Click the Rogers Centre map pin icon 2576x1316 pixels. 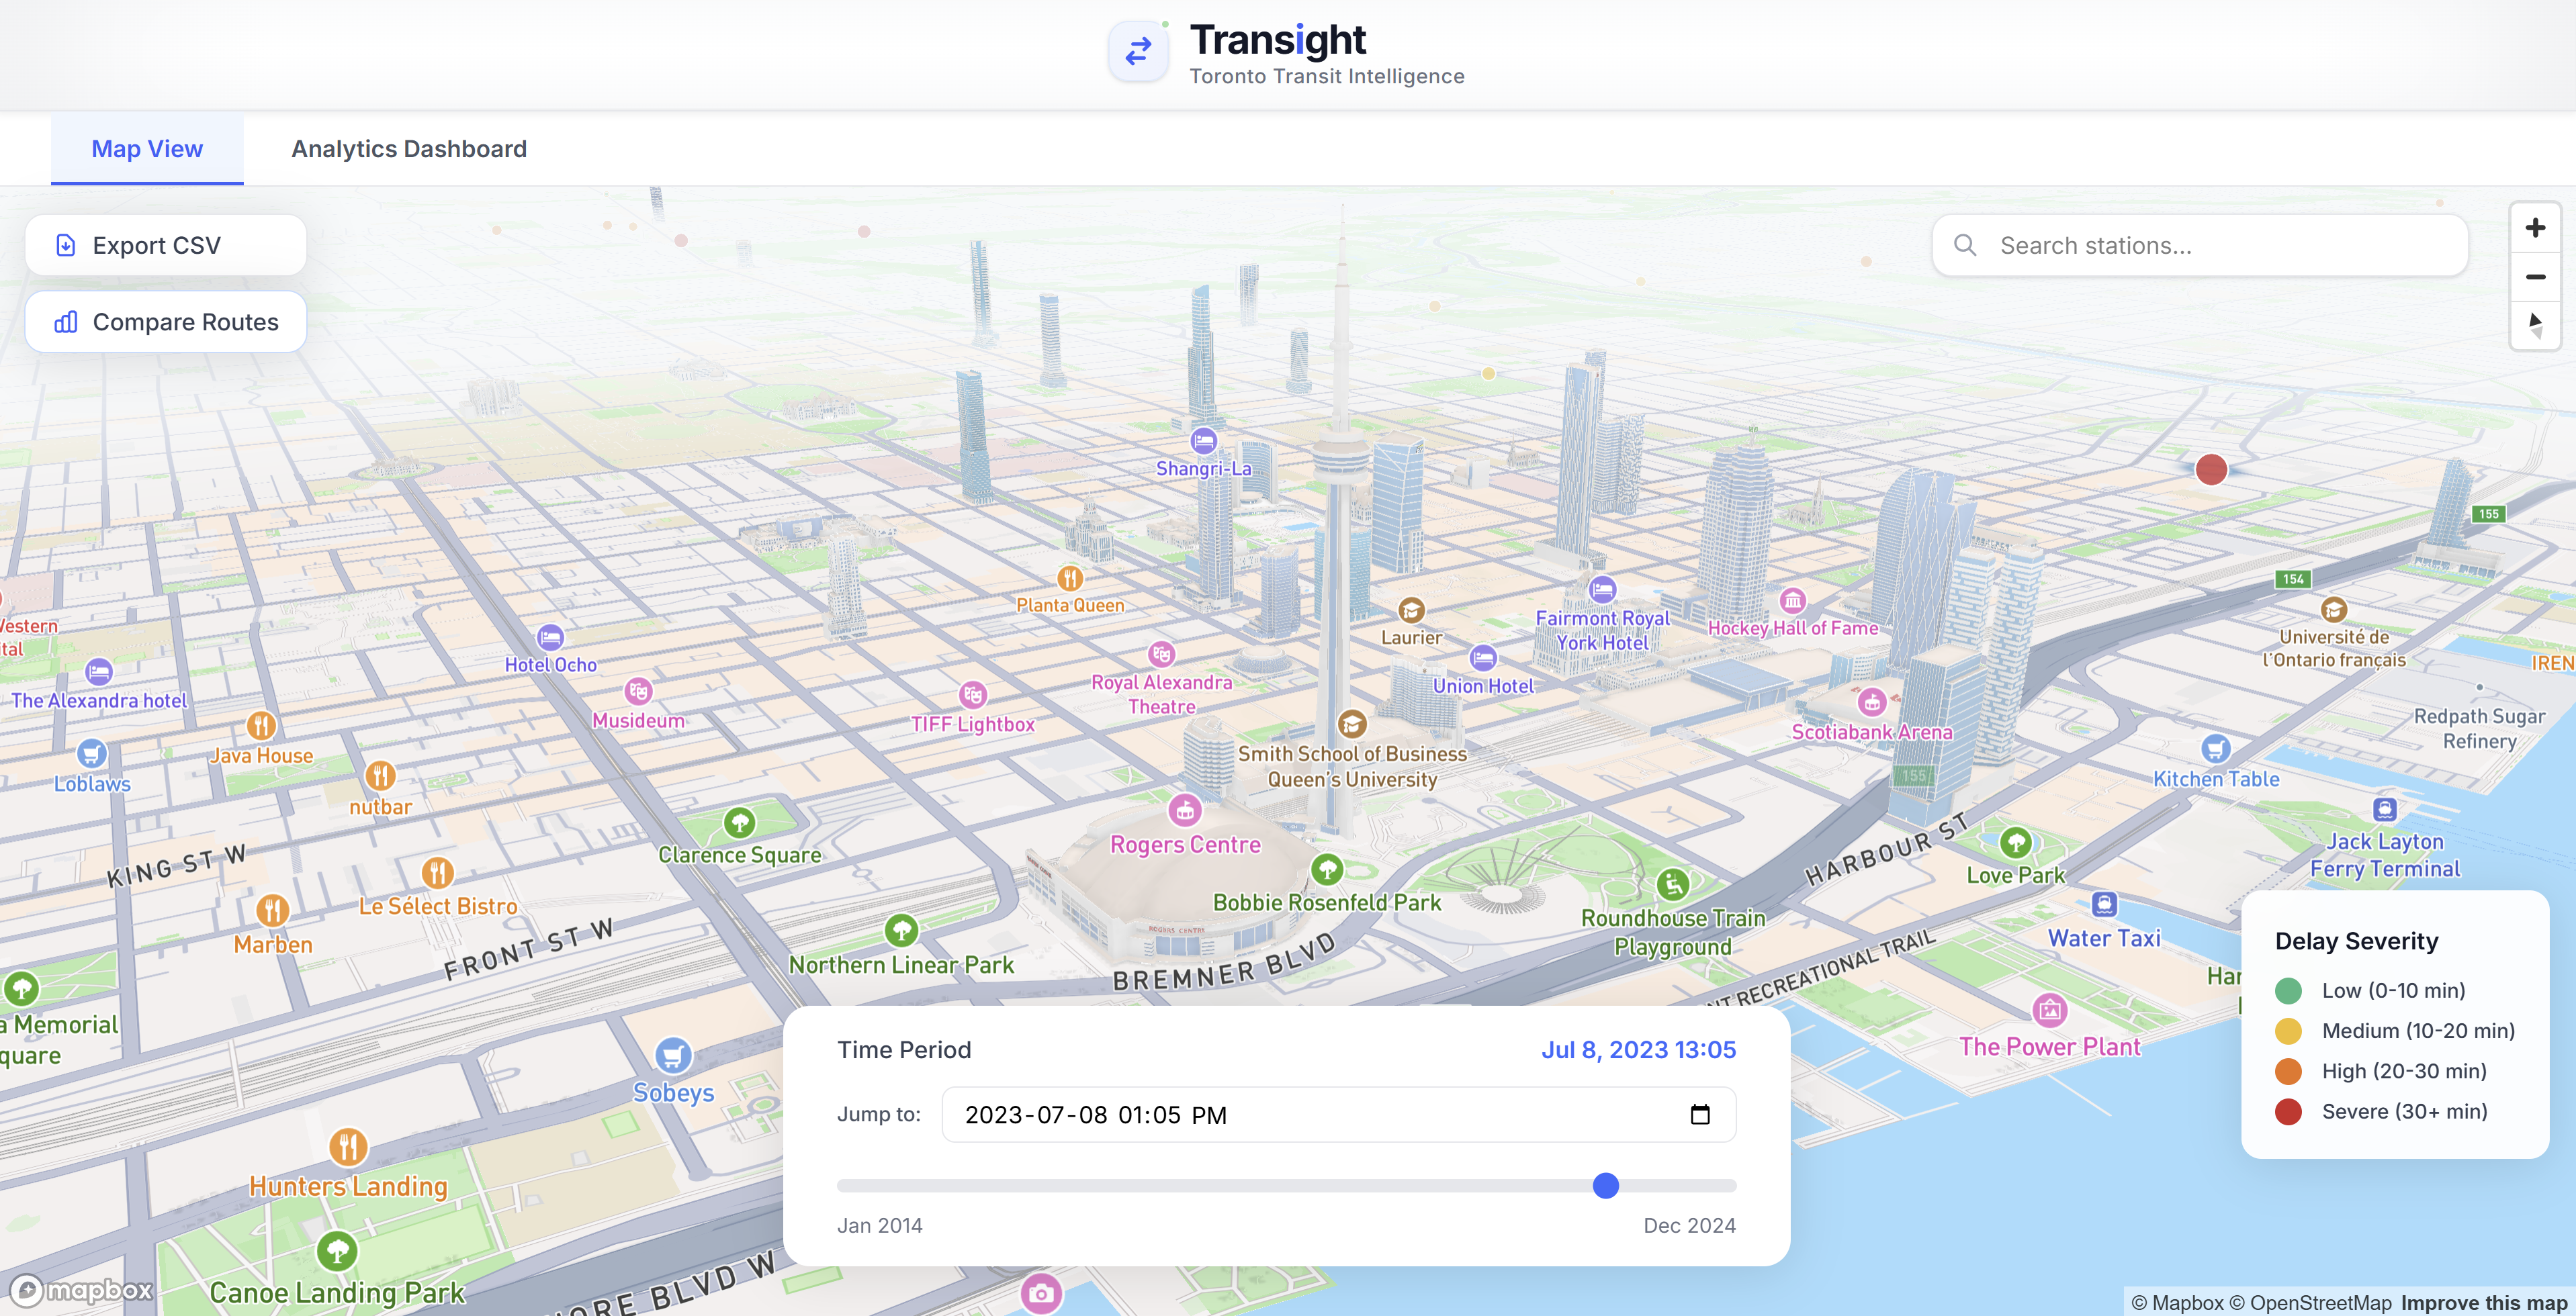tap(1185, 810)
